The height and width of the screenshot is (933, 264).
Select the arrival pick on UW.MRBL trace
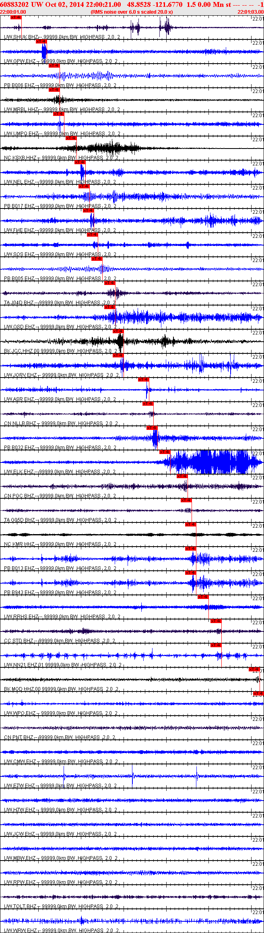click(54, 90)
